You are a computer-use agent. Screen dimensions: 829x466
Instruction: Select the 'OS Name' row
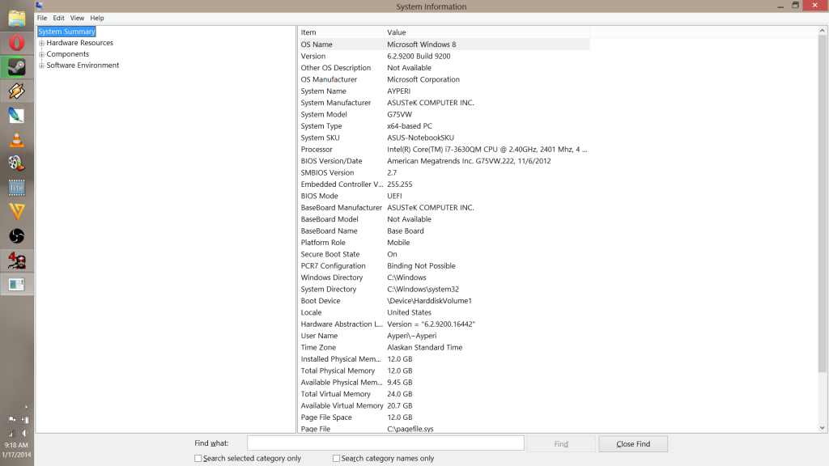[x=444, y=44]
